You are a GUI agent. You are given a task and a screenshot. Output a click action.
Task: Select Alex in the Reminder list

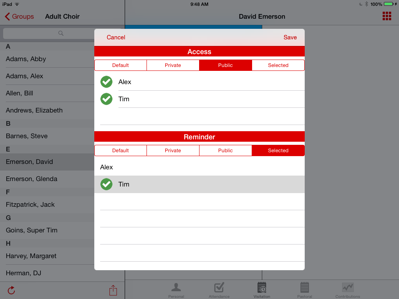106,167
